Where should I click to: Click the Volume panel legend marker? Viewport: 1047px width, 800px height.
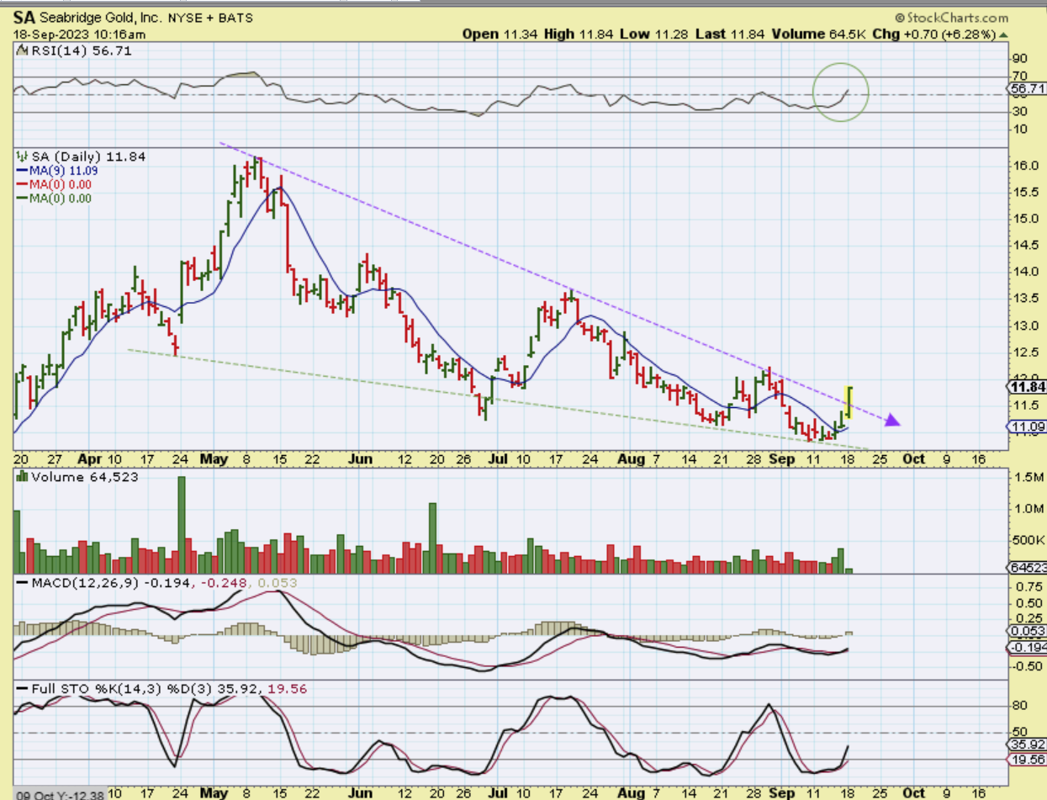click(22, 477)
